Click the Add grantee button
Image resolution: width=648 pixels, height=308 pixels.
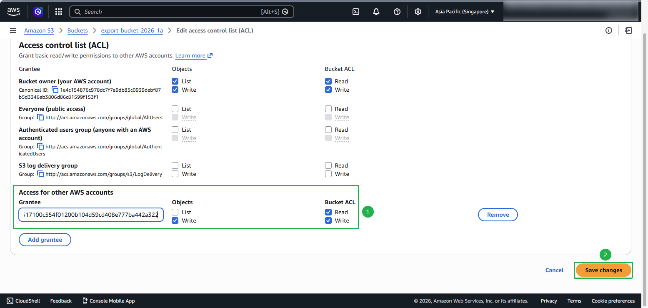(x=45, y=240)
